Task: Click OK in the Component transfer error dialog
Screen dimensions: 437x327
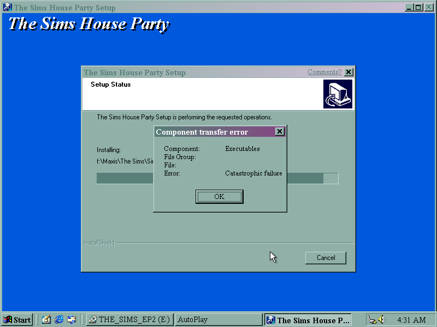Action: pos(219,197)
